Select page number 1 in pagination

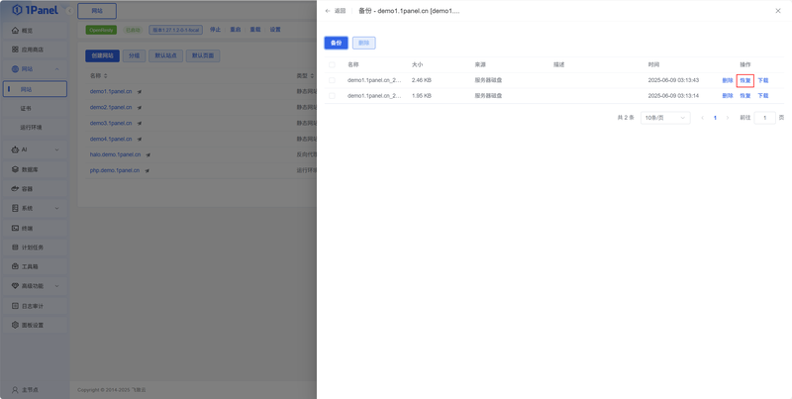click(x=715, y=118)
